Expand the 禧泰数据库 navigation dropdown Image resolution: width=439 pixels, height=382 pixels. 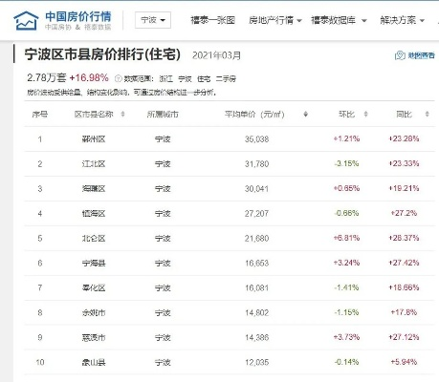click(339, 20)
